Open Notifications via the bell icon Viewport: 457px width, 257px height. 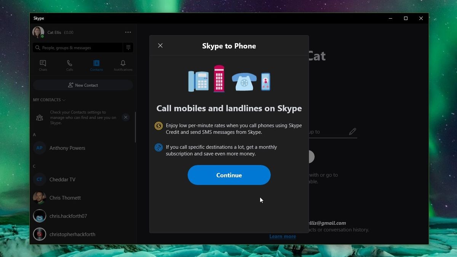[x=123, y=65]
